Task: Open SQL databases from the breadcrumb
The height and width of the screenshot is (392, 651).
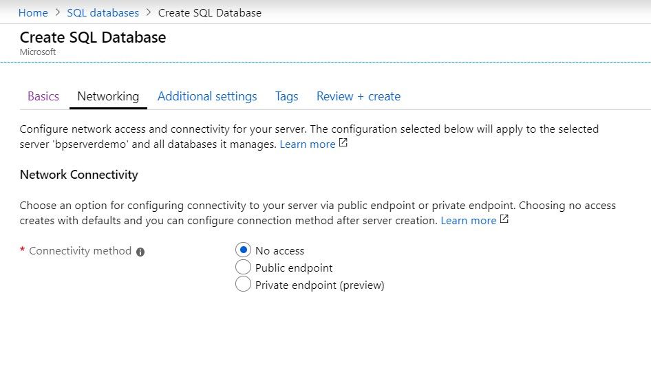Action: [x=103, y=12]
